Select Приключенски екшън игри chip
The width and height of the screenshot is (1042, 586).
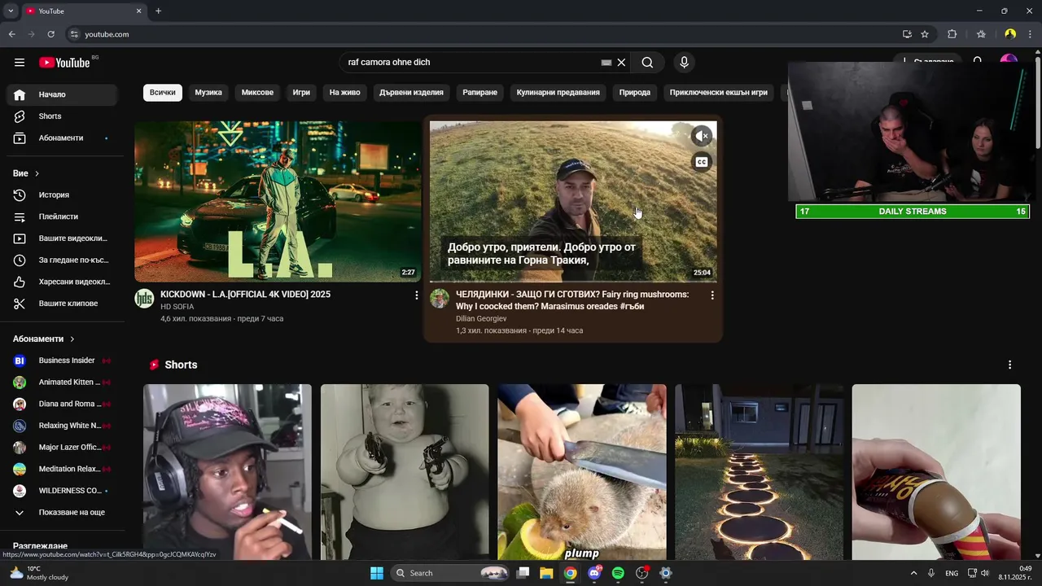[x=719, y=93]
